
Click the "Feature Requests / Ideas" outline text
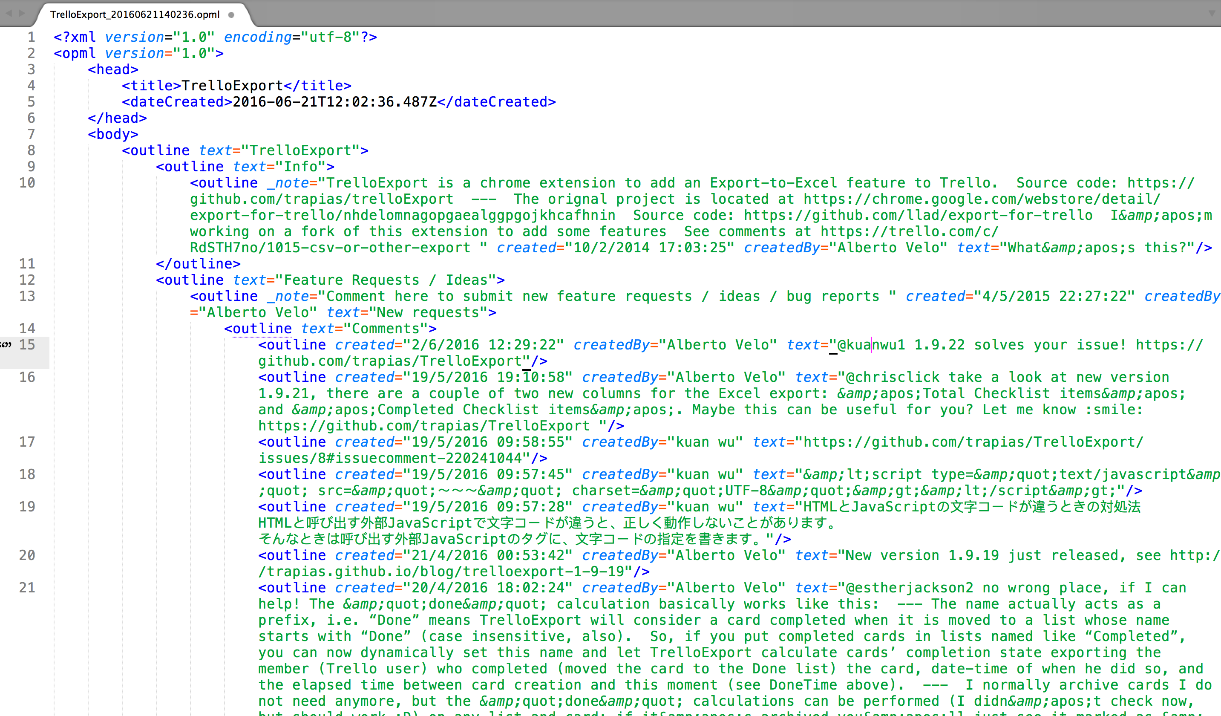pos(386,280)
